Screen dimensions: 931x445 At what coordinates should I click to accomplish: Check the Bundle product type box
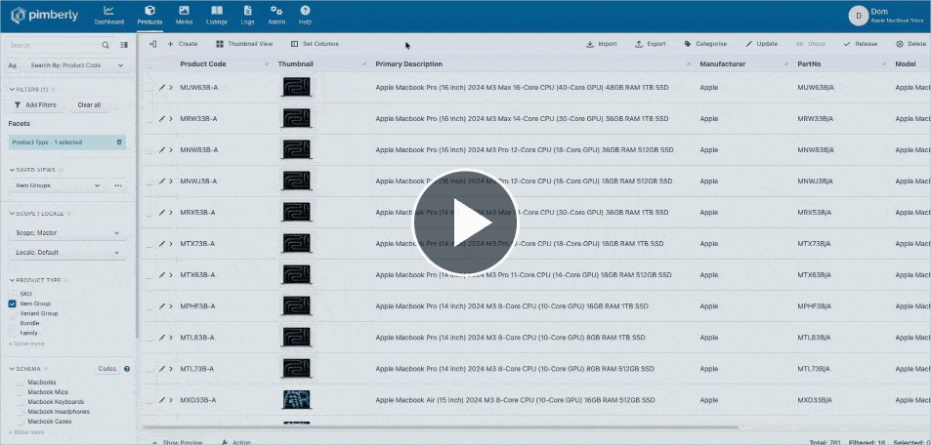pos(12,323)
